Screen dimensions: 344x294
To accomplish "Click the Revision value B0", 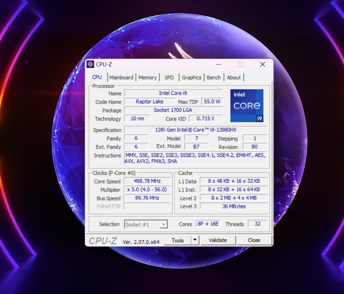I will coord(255,147).
